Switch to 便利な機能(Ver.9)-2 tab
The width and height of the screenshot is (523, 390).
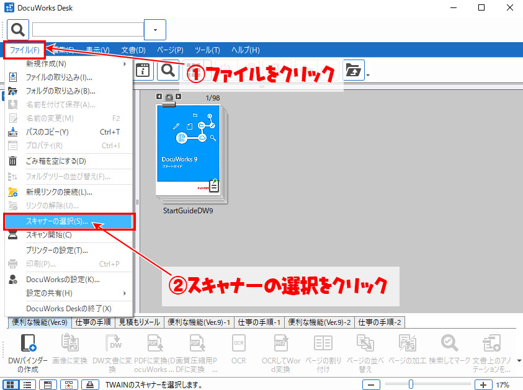click(320, 322)
